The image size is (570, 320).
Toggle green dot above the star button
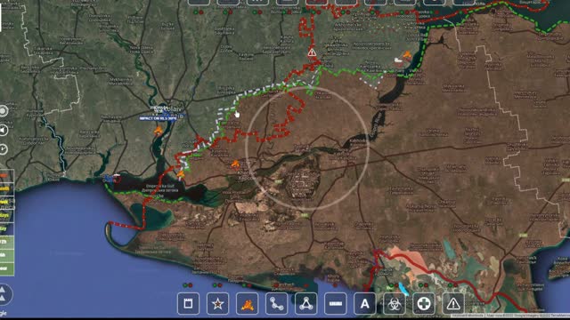click(215, 285)
